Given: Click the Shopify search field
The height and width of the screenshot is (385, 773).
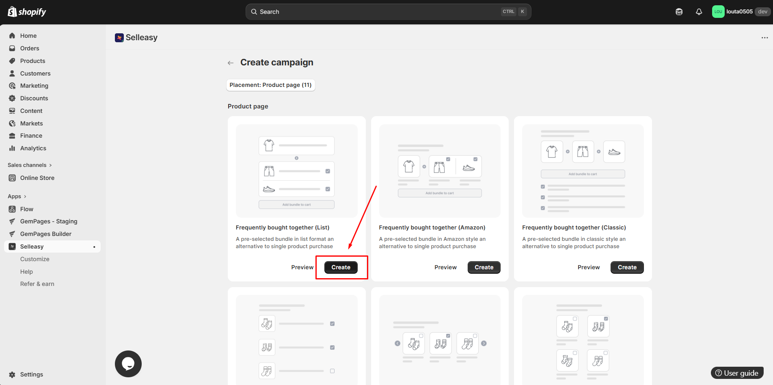Looking at the screenshot, I should [x=388, y=12].
